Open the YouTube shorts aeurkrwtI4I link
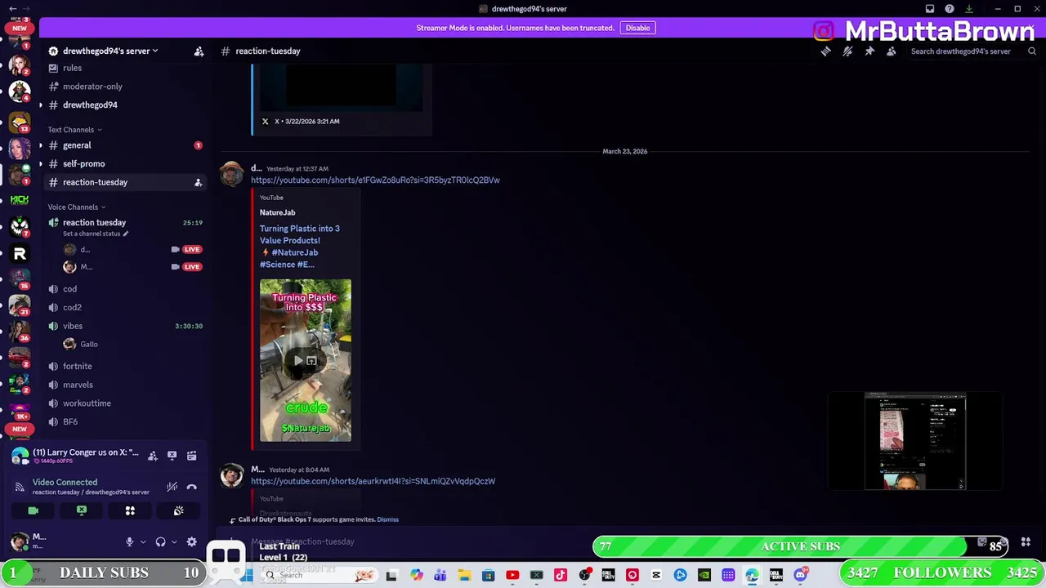Viewport: 1046px width, 588px height. pos(373,481)
